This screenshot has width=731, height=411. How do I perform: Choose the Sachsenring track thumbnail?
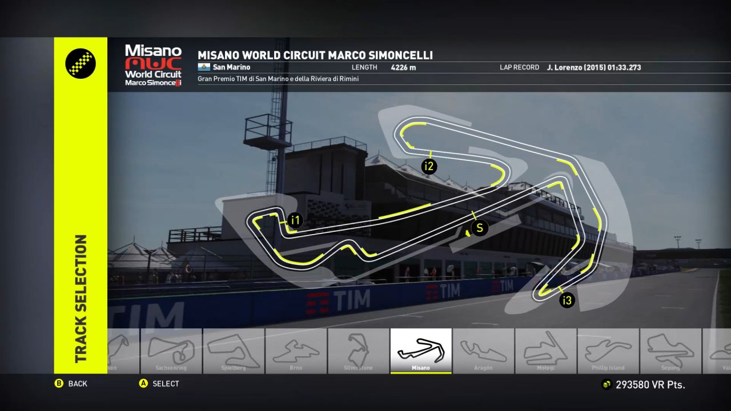(x=171, y=350)
